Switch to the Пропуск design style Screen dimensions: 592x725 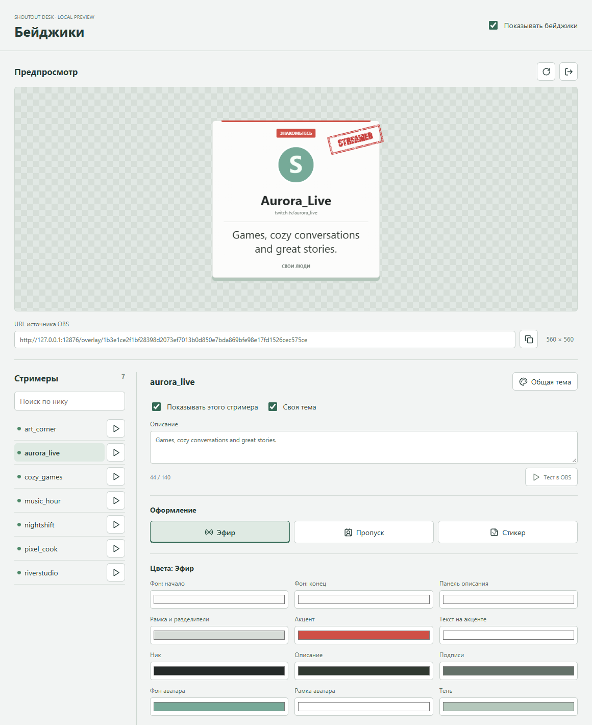pos(364,532)
